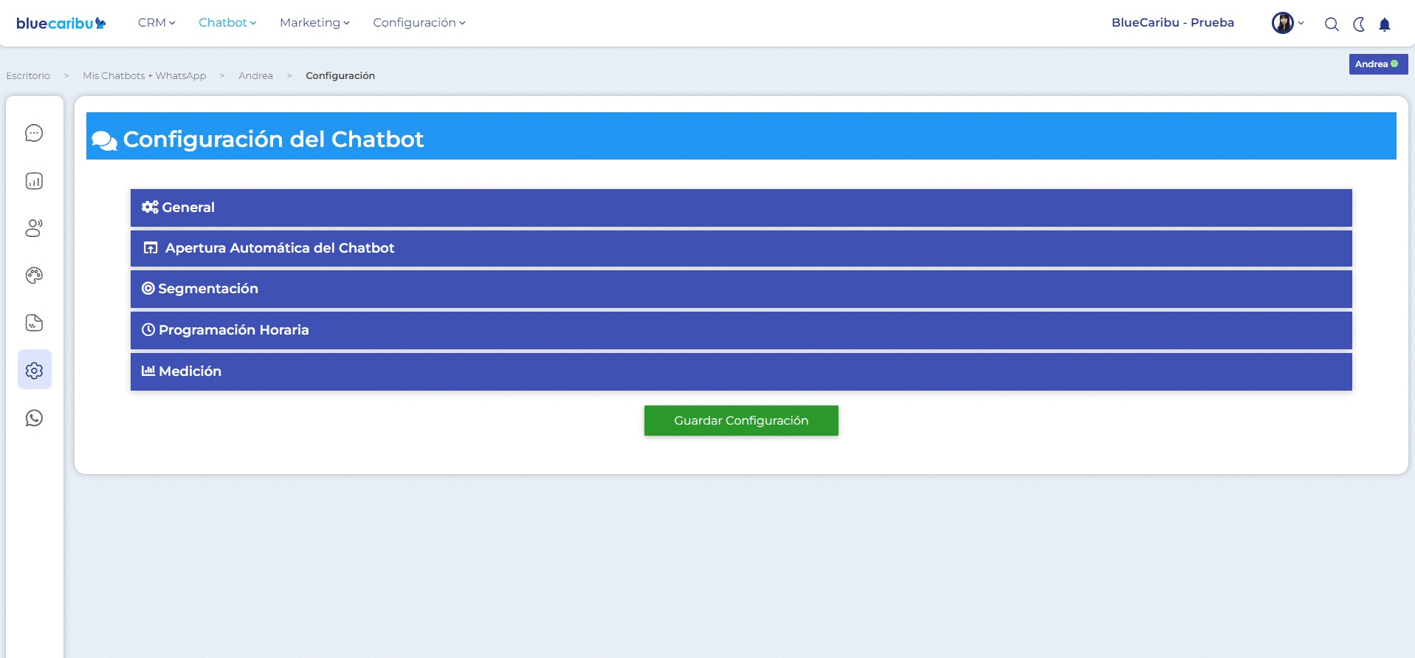
Task: Go to Escritorio breadcrumb
Action: 28,75
